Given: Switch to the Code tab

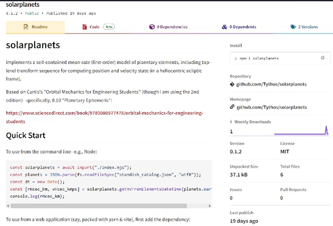Looking at the screenshot, I should (x=95, y=27).
